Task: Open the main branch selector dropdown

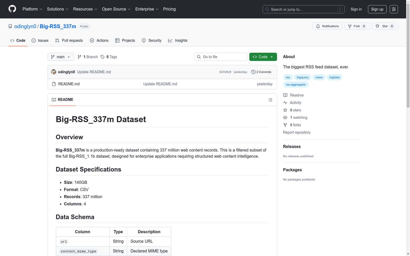Action: pos(61,57)
